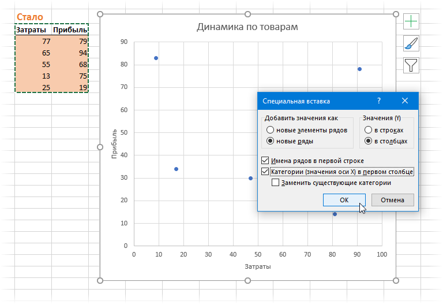Image resolution: width=443 pixels, height=304 pixels.
Task: Click the chart's bottom-left resize handle
Action: [x=100, y=280]
